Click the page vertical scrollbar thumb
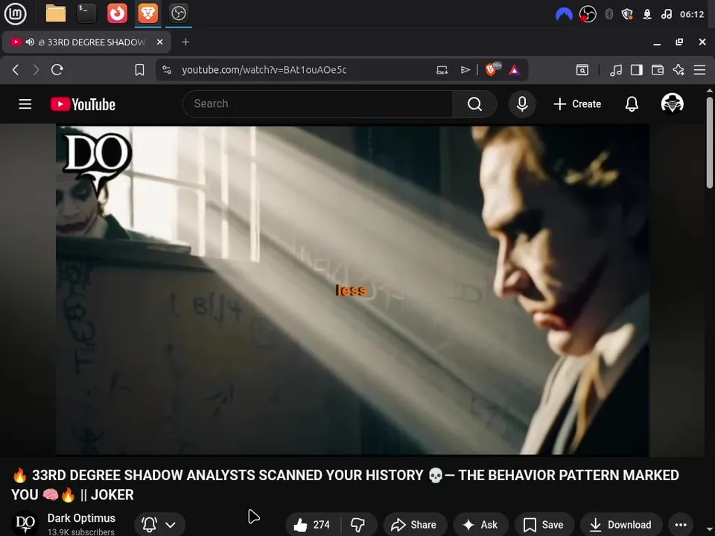This screenshot has width=715, height=536. point(710,141)
